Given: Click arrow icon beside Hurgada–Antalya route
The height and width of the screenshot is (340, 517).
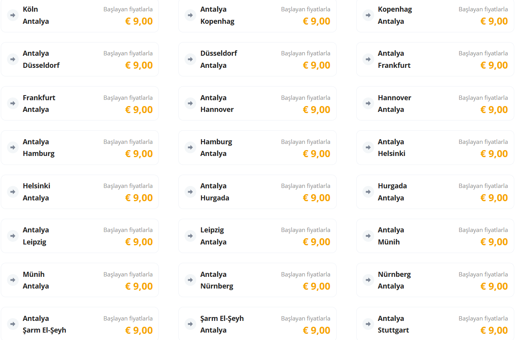Looking at the screenshot, I should [368, 192].
